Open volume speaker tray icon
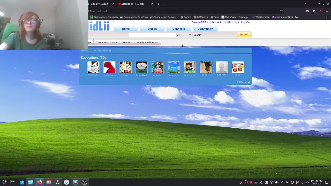This screenshot has height=186, width=331. [277, 182]
